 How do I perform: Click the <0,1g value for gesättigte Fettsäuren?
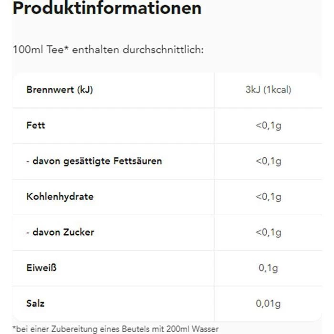click(268, 161)
